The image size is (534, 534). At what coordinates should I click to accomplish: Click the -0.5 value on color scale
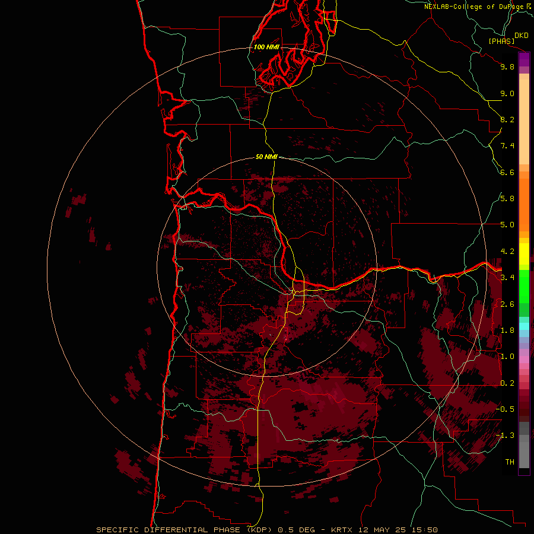[505, 409]
